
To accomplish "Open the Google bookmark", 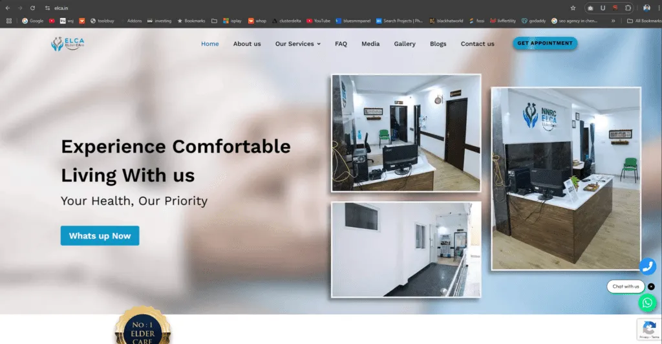I will [x=32, y=21].
